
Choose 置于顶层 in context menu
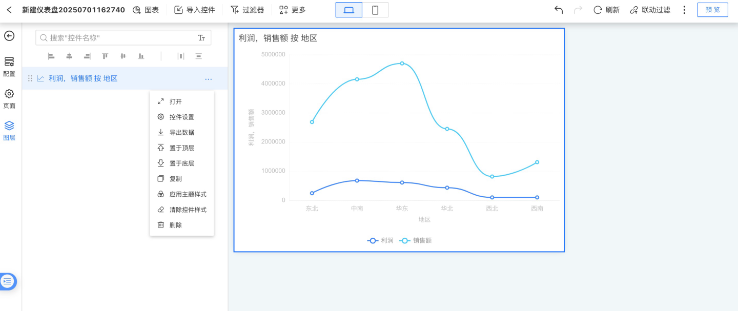(181, 148)
